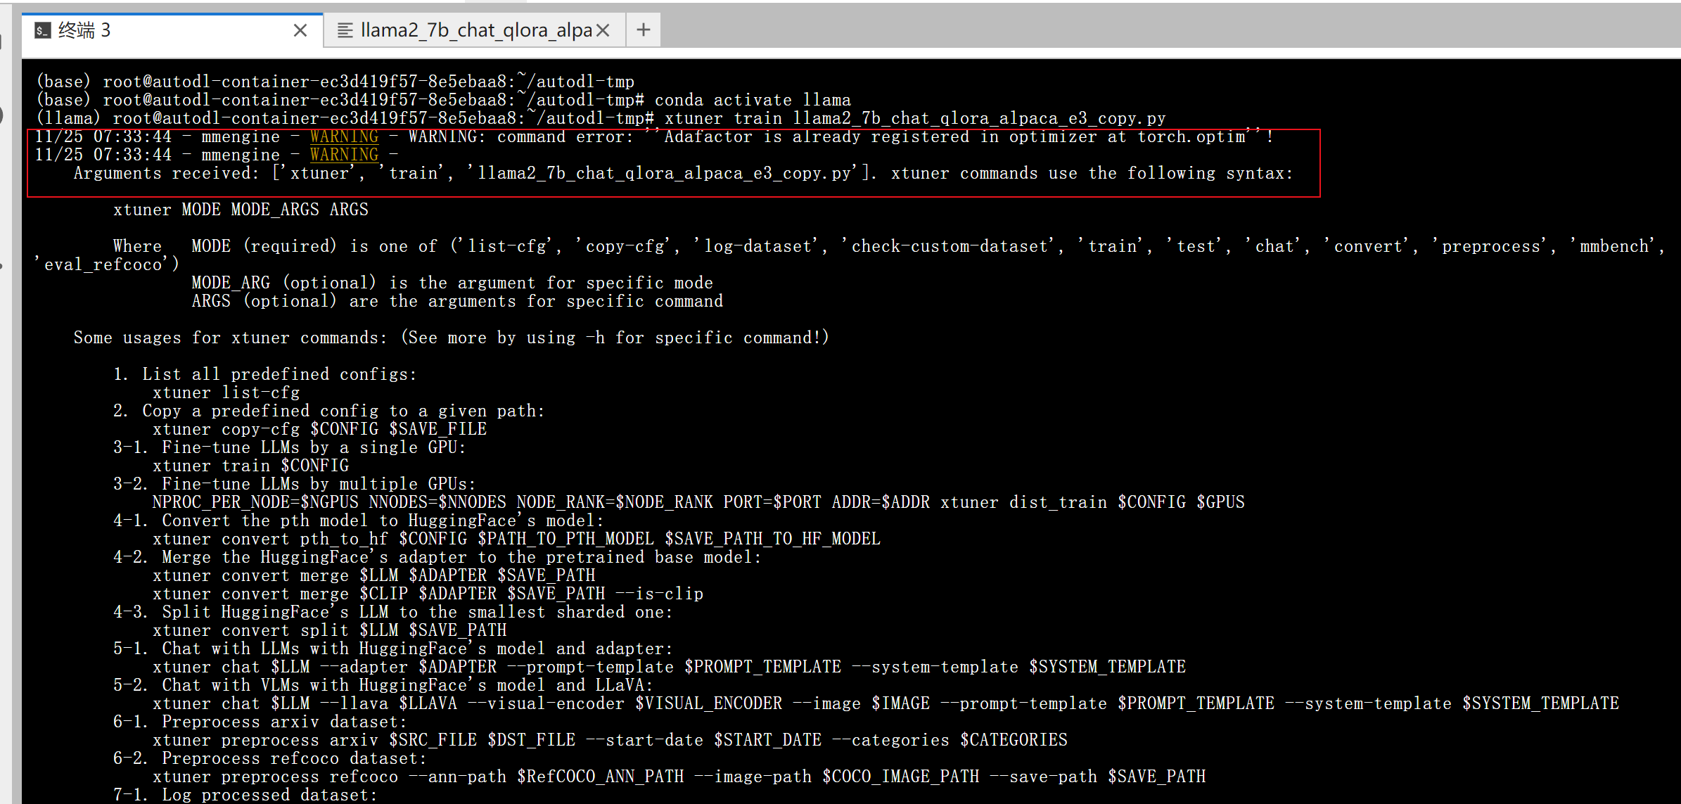Click the 'xtuner train $CONFIG' usage line

coord(250,466)
